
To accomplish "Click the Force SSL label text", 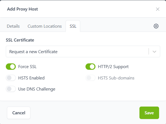I will [27, 67].
